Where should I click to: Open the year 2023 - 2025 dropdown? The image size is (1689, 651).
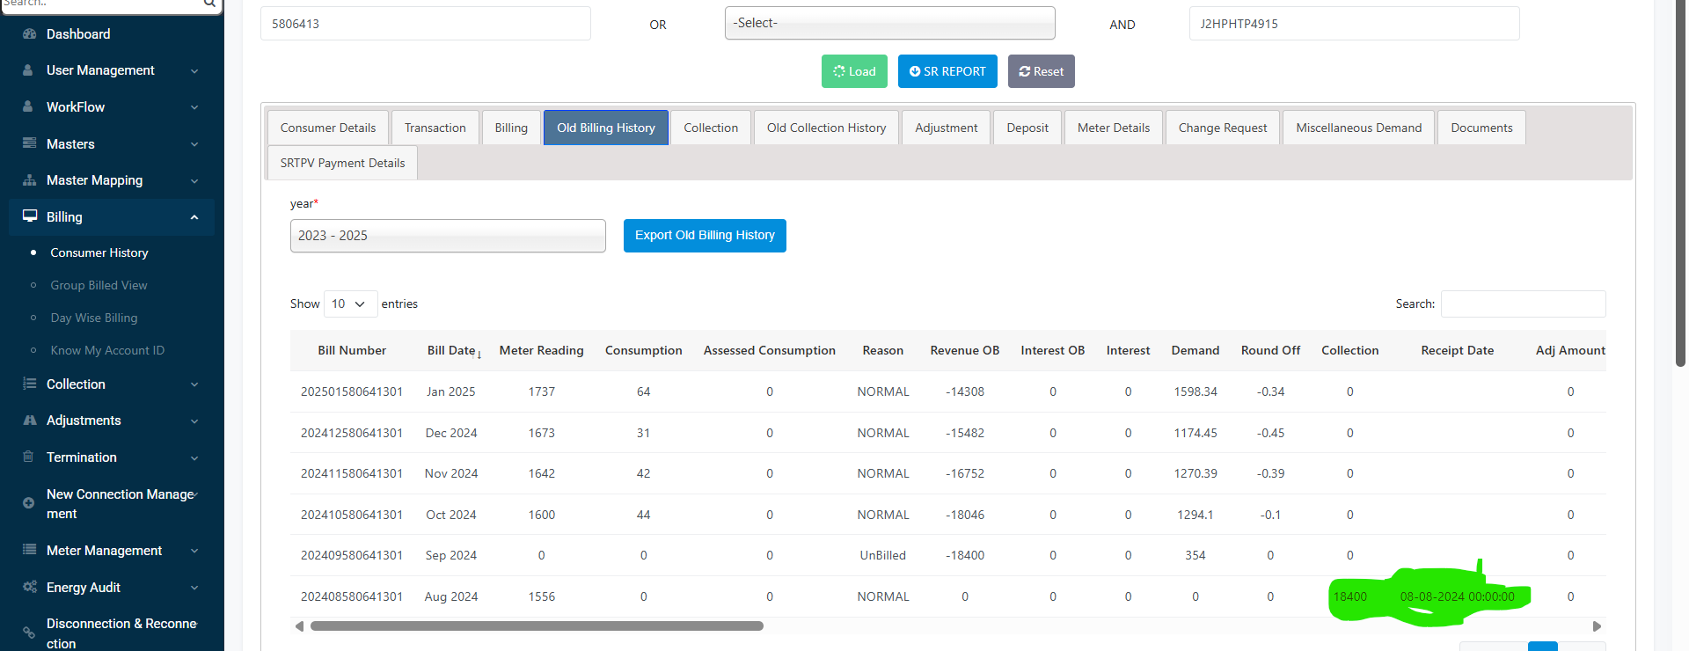coord(448,236)
